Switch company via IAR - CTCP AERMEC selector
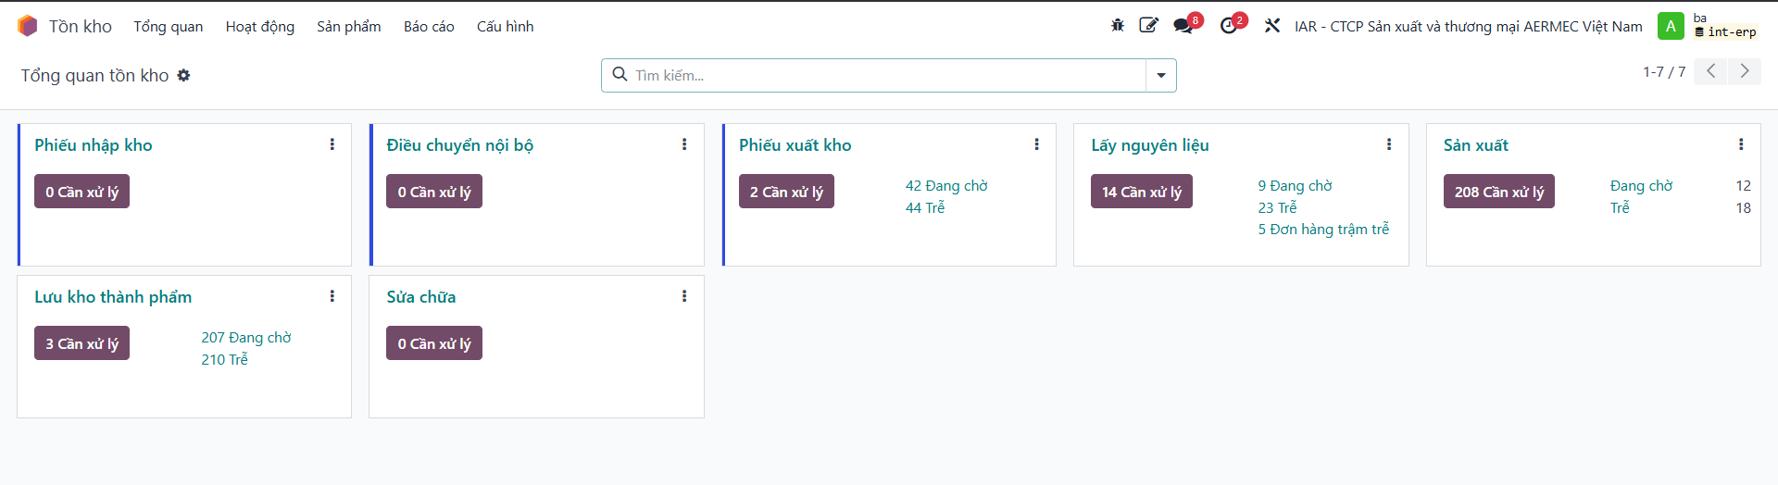The image size is (1778, 485). (1469, 27)
